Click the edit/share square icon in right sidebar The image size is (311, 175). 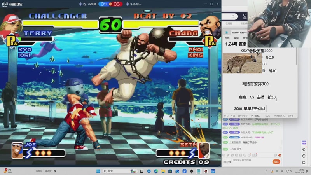[304, 162]
